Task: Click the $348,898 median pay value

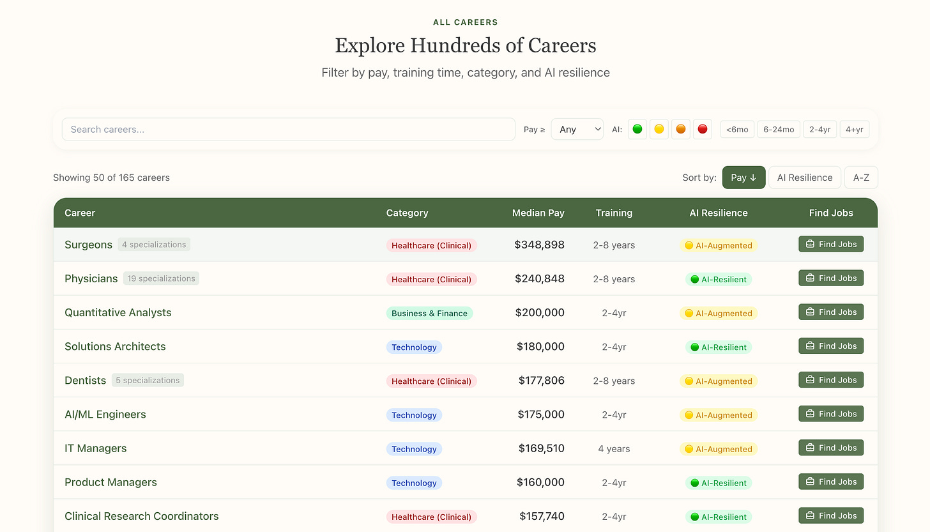Action: click(539, 245)
